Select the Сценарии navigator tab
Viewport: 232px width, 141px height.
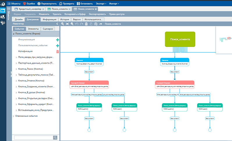point(48,29)
